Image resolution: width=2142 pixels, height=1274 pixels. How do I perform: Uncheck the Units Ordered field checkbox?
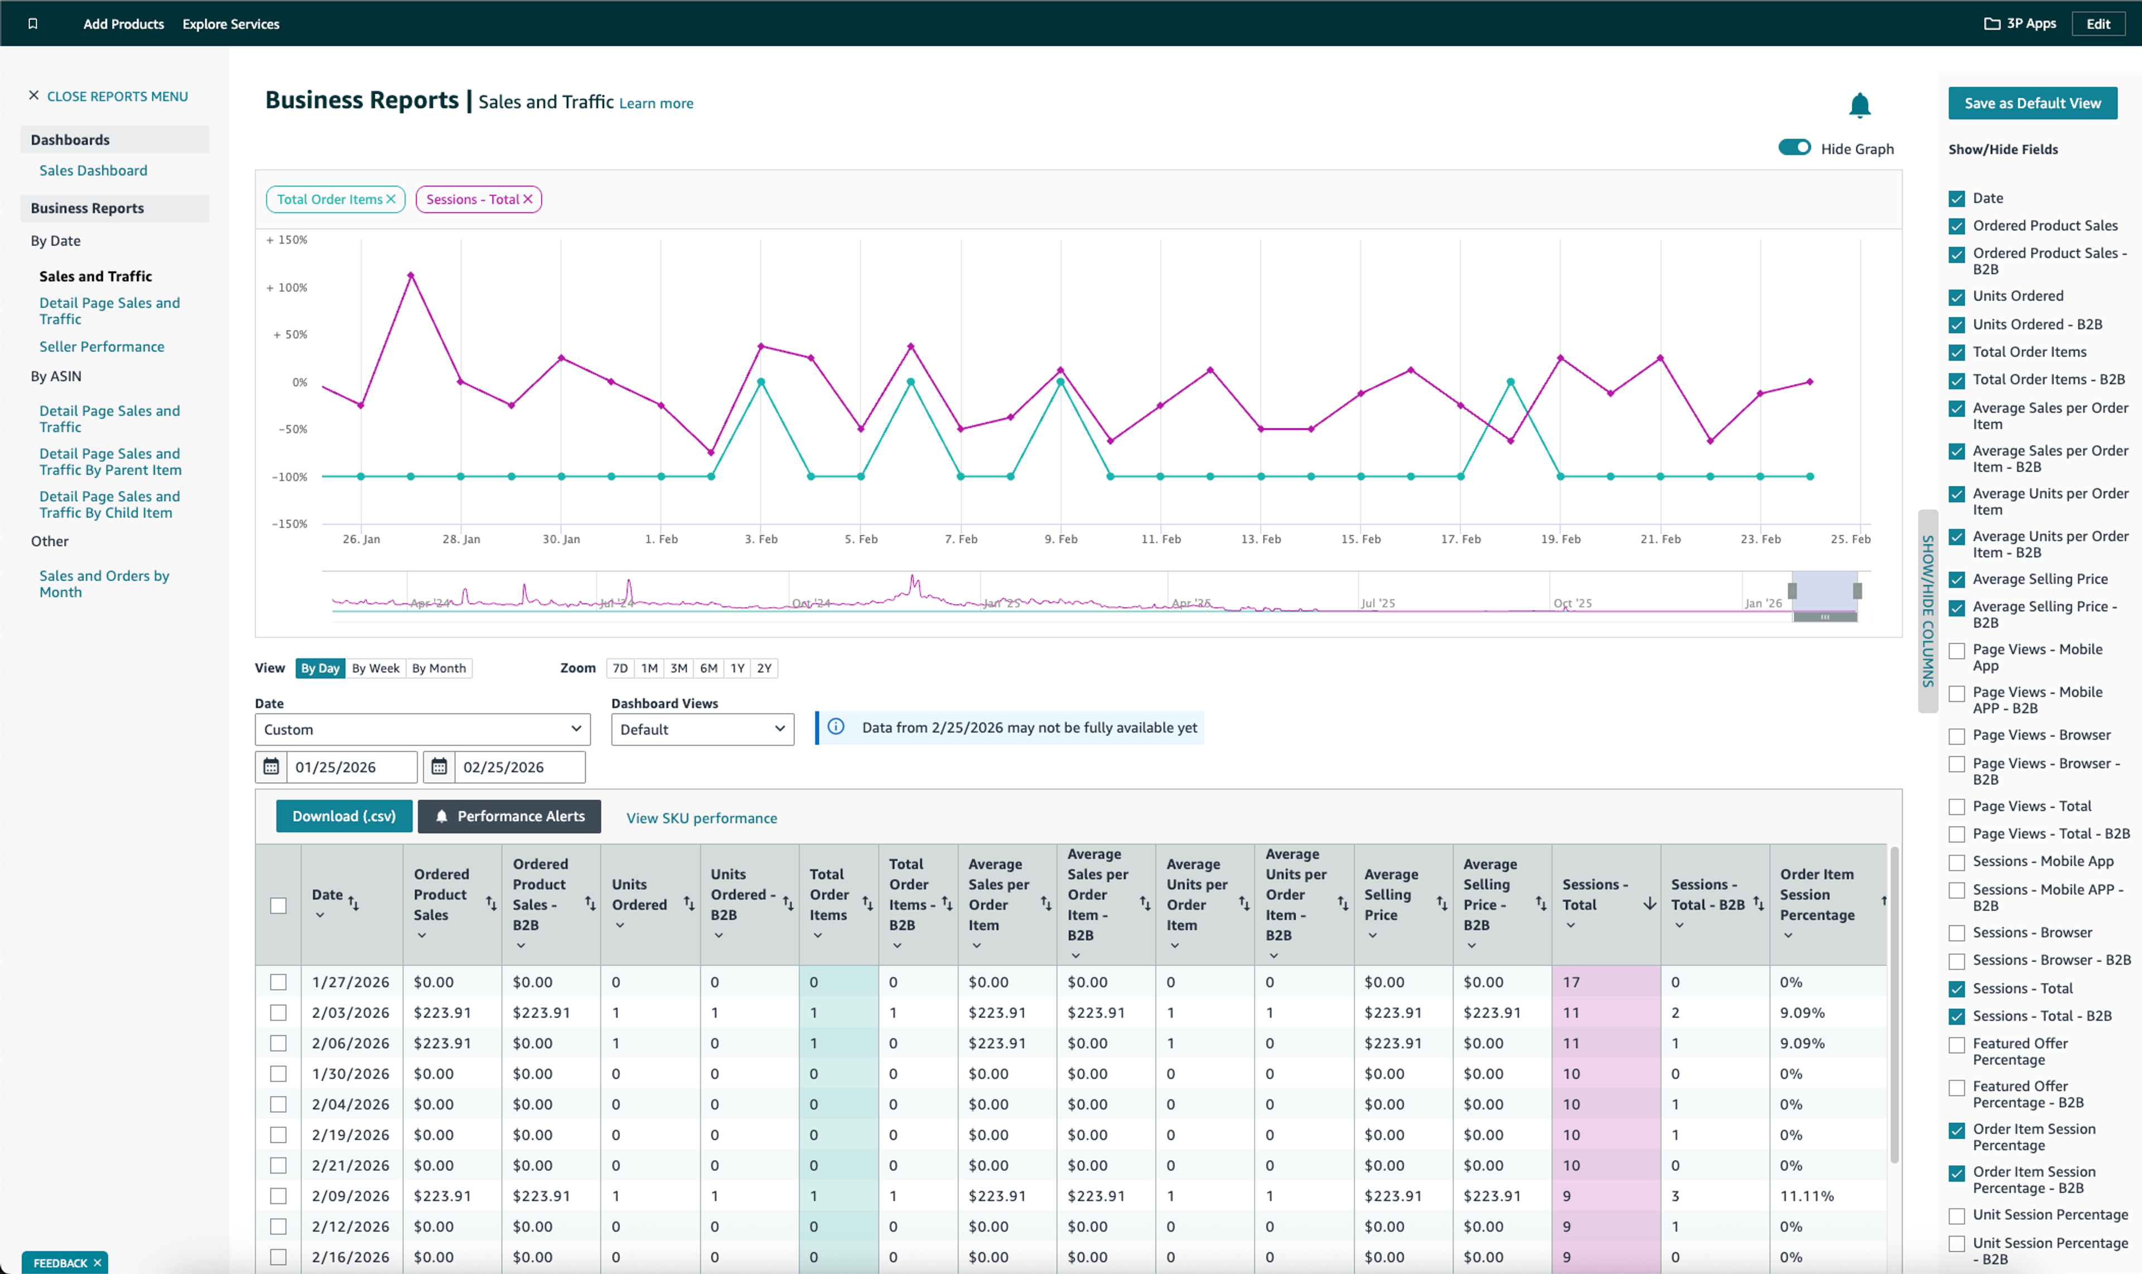(1957, 297)
